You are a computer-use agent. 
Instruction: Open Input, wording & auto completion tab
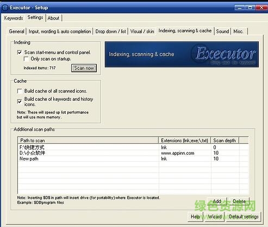click(x=60, y=32)
